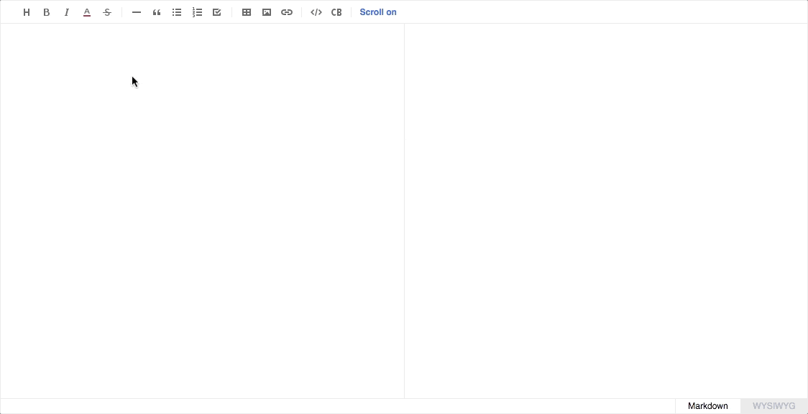Toggle bold formatting
This screenshot has width=808, height=414.
coord(47,12)
